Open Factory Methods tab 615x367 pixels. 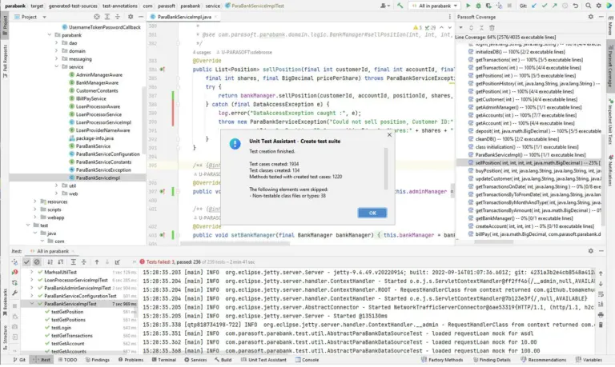(x=442, y=360)
